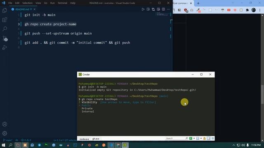Click the 'git push --set-upstream origin main' line
The width and height of the screenshot is (264, 148).
coord(58,33)
